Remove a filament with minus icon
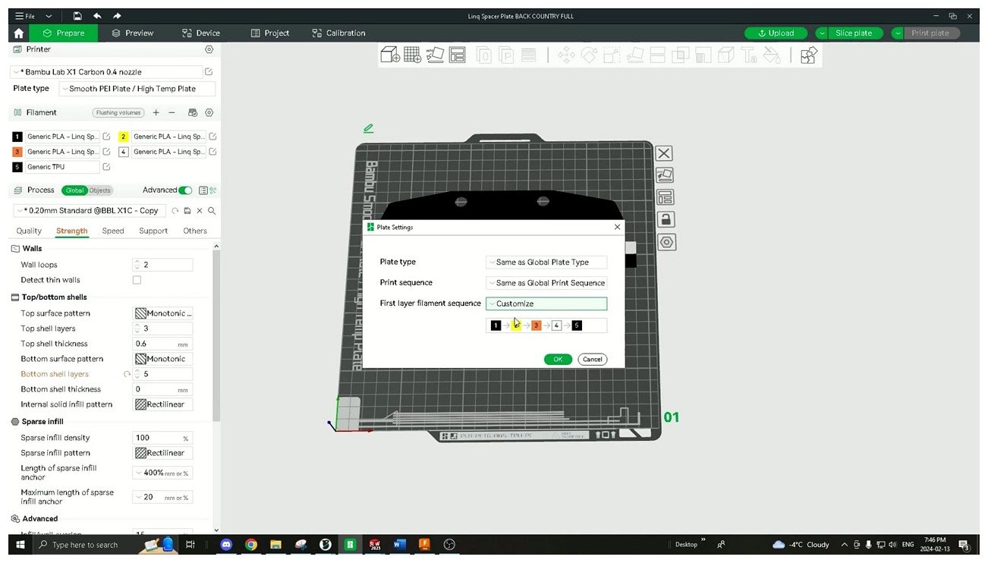988x563 pixels. tap(172, 112)
